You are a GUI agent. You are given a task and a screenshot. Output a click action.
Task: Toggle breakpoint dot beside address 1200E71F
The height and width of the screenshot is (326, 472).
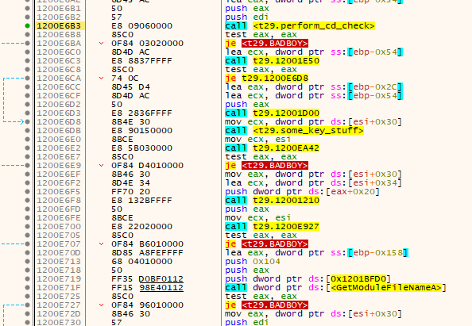tap(27, 288)
